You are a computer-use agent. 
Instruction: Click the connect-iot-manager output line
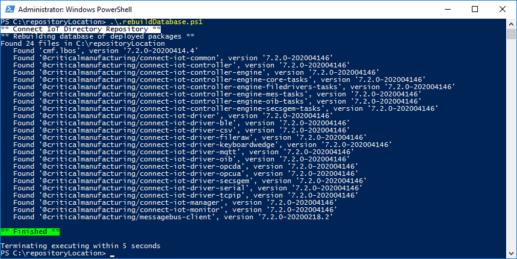coord(175,202)
